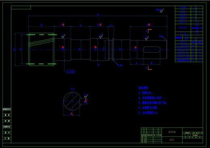Viewport: 210px width, 148px height.
Task: Click the boxed tolerance frame below the shaft
Action: (70, 72)
